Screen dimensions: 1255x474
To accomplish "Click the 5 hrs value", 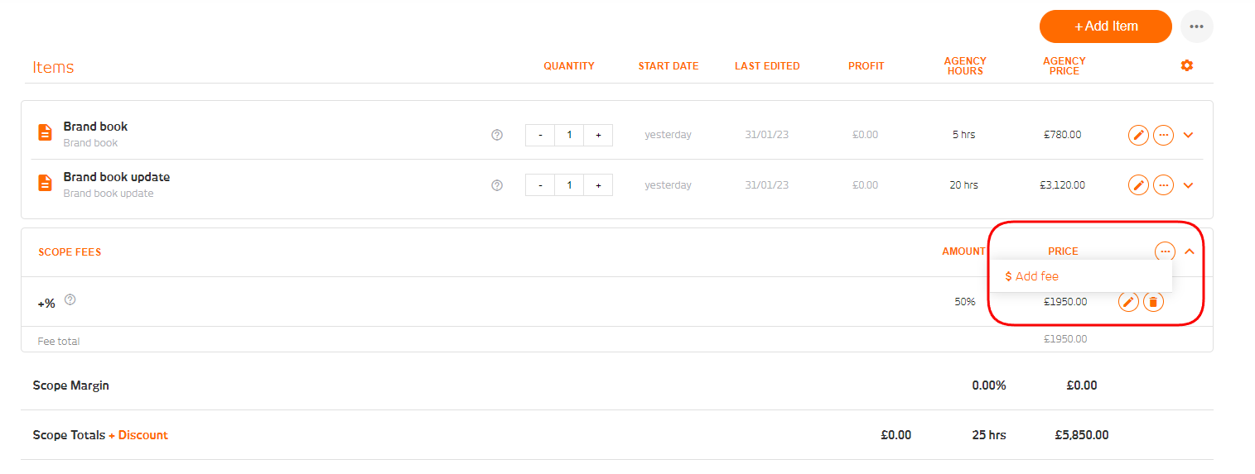I will coord(964,135).
